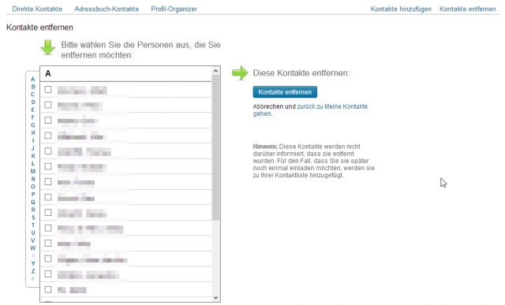Jump to letter Q in alphabet index
Screen dimensions: 505x305
[x=33, y=202]
